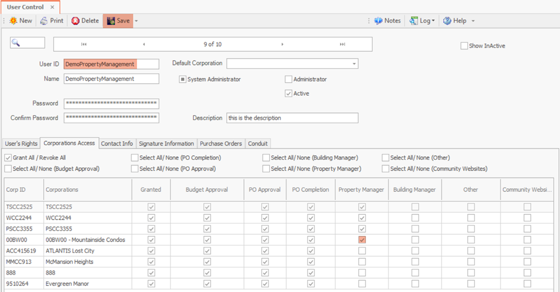This screenshot has height=292, width=560.
Task: Toggle the System Administrator checkbox
Action: click(x=183, y=79)
